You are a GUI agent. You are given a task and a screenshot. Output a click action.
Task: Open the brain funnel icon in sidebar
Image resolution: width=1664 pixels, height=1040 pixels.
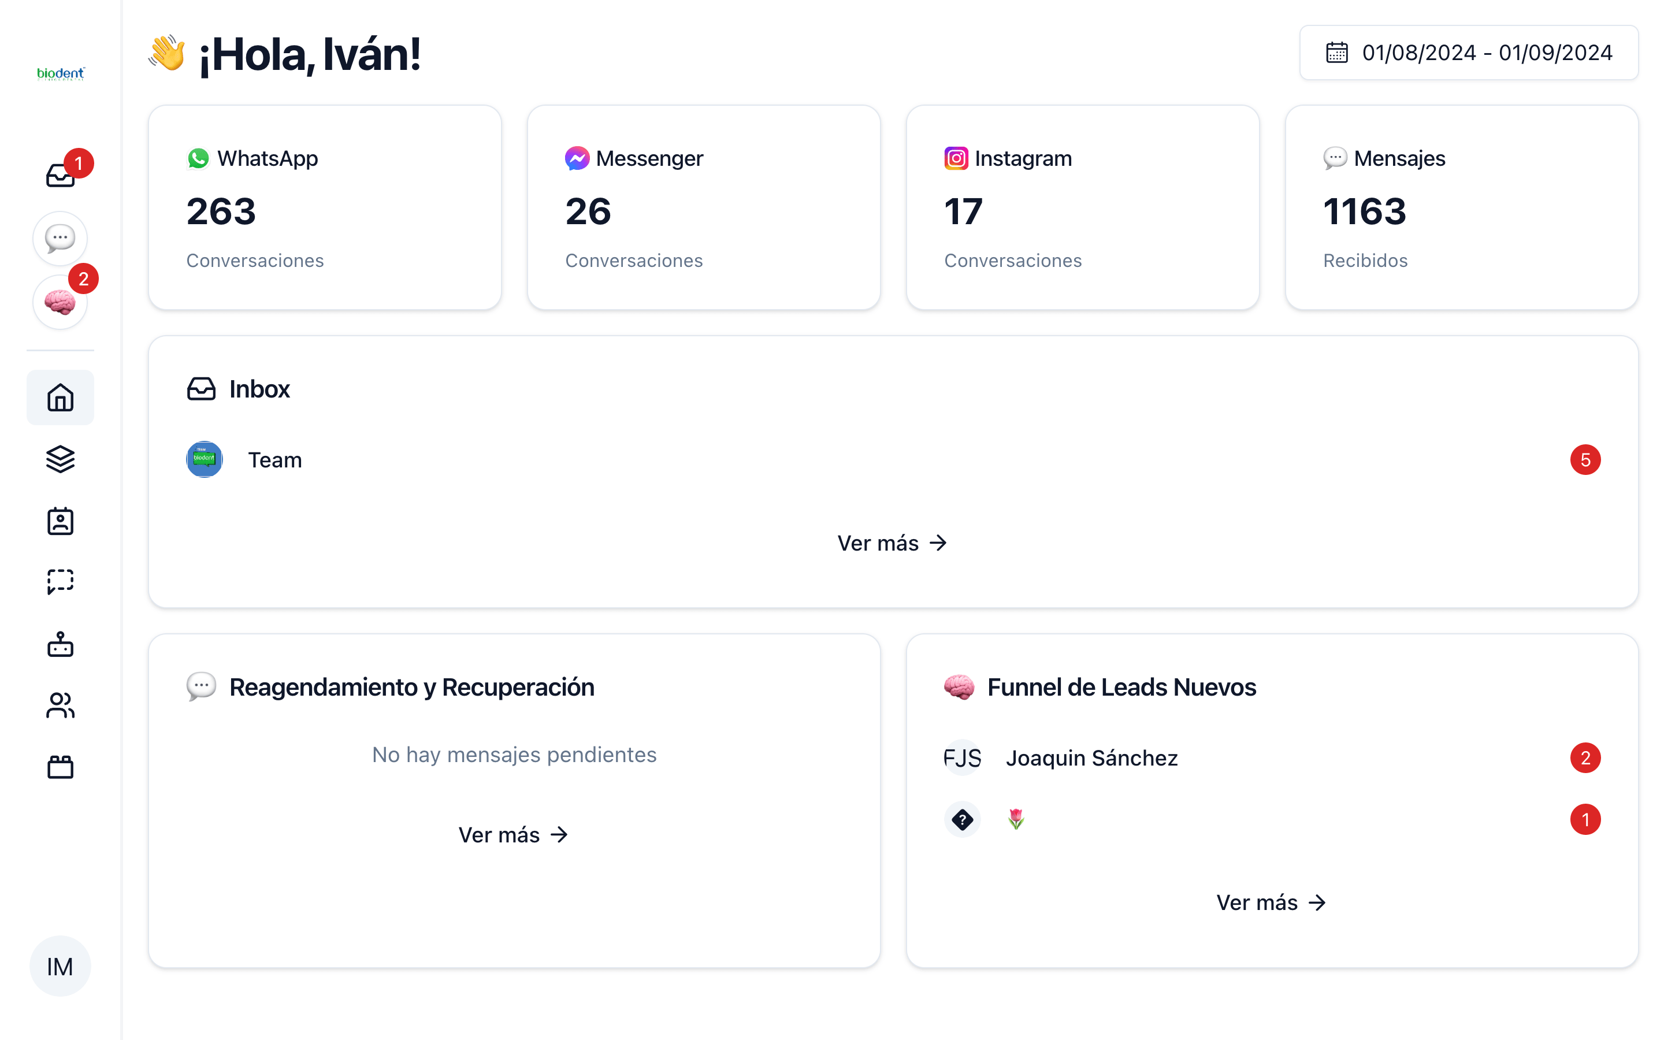(x=61, y=302)
